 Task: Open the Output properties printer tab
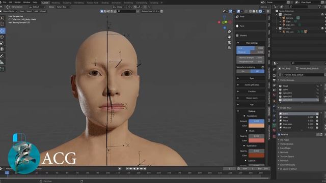274,80
